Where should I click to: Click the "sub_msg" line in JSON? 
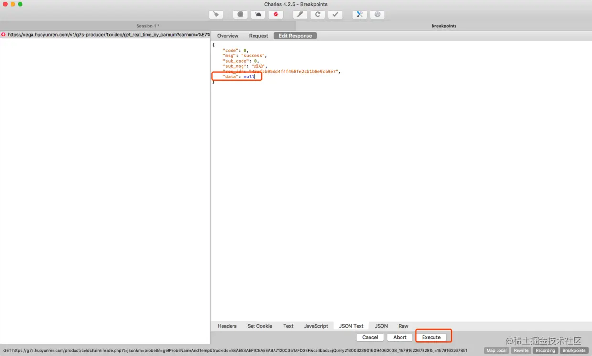point(244,66)
